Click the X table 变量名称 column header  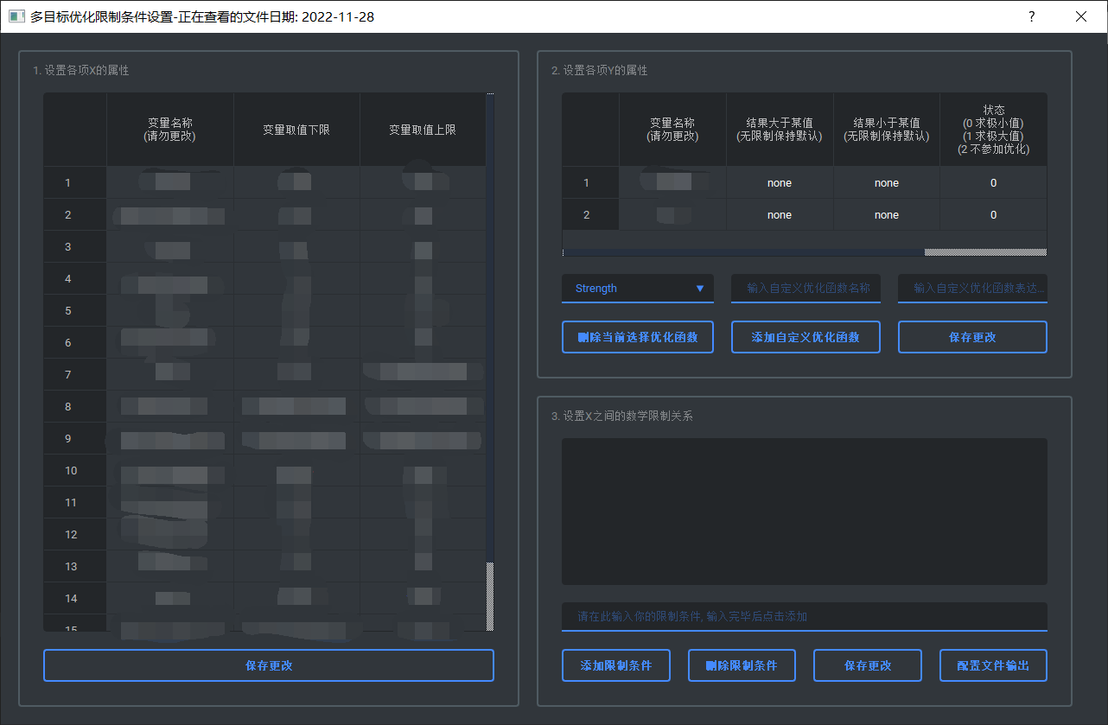[170, 130]
